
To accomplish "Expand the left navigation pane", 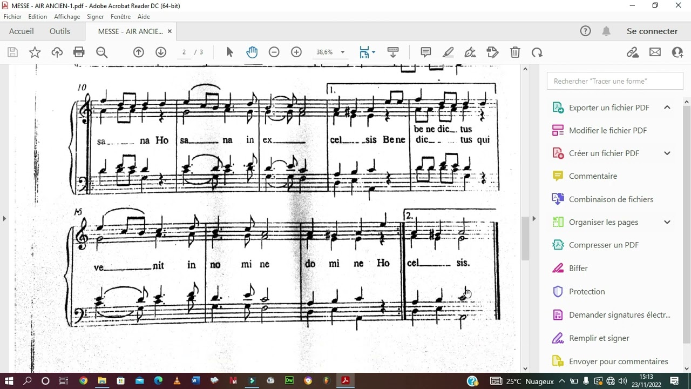I will (4, 219).
